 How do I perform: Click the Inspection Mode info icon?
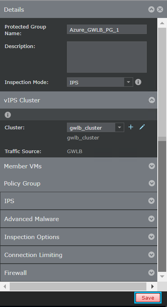point(138,82)
